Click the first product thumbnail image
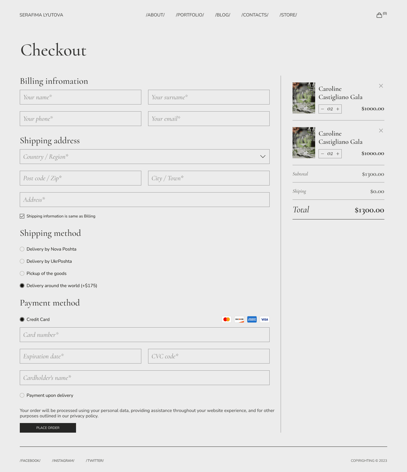 pyautogui.click(x=304, y=98)
